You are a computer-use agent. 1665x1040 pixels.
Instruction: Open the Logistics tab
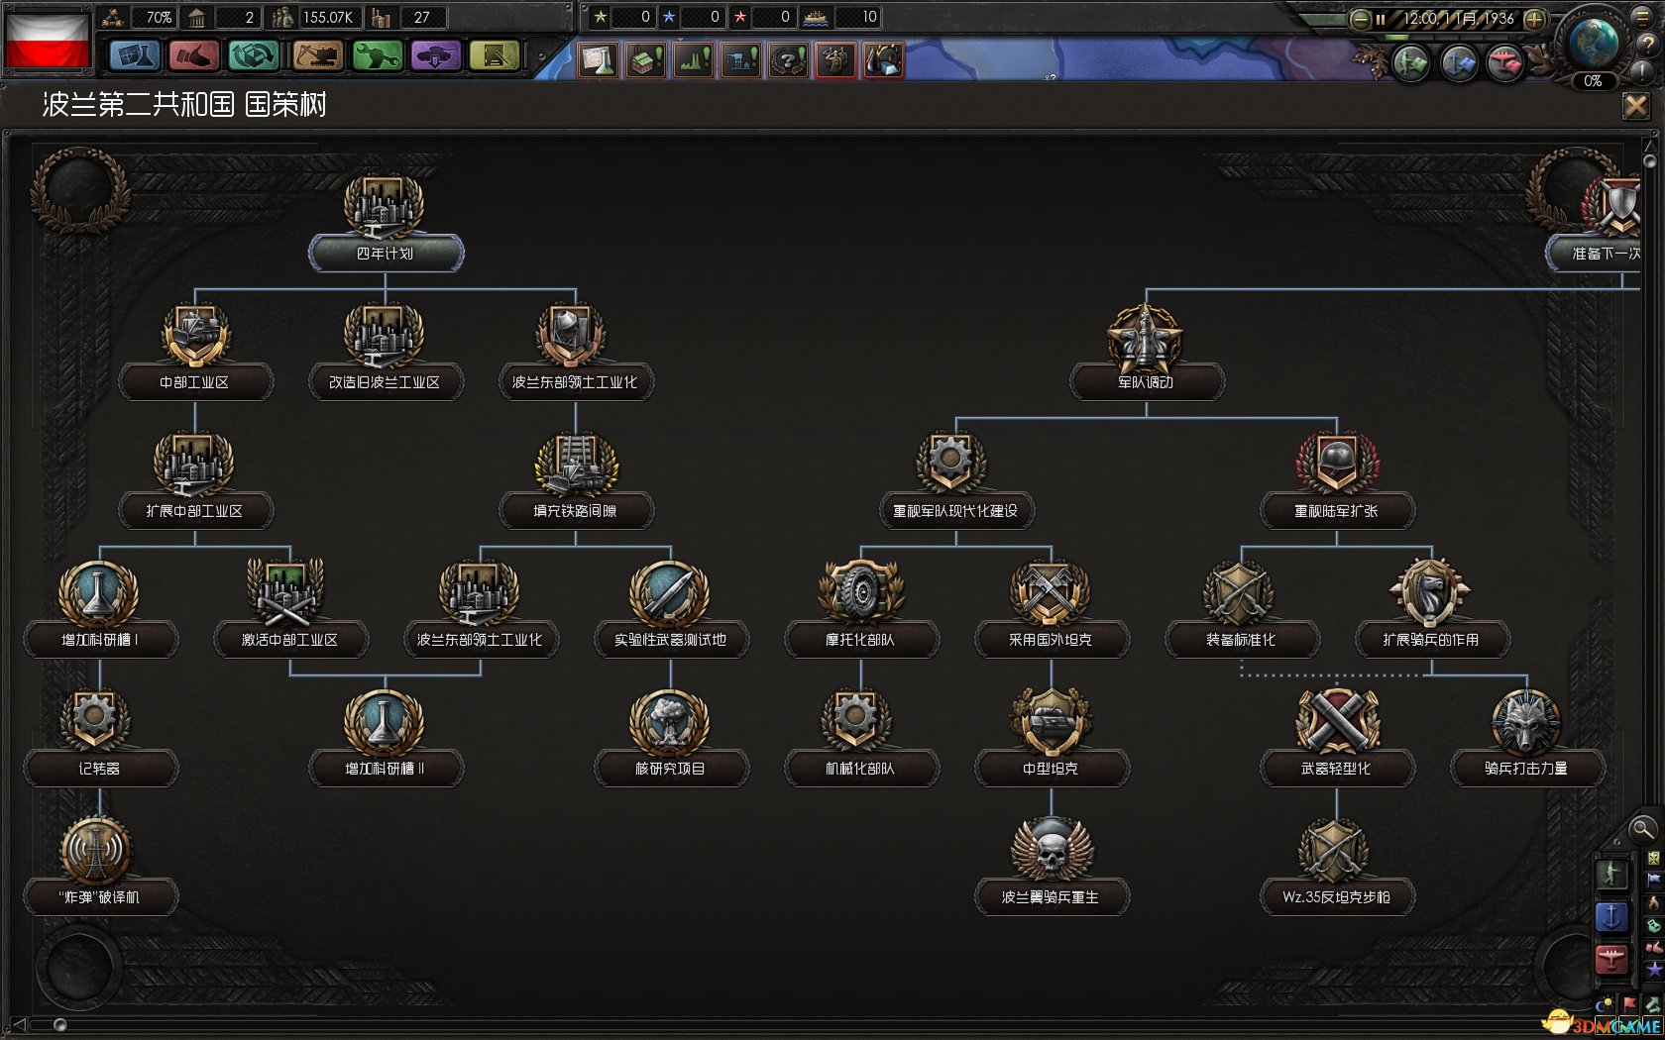coord(495,55)
